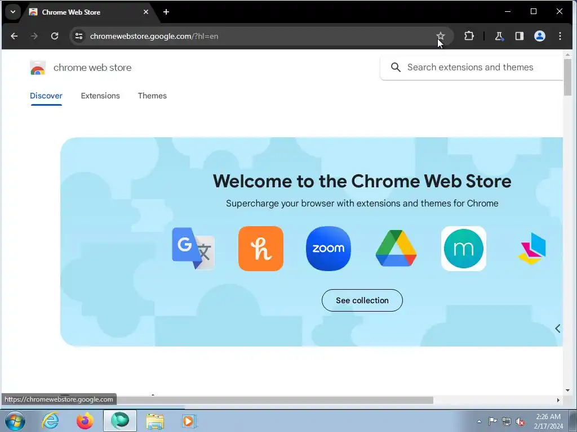The height and width of the screenshot is (432, 577).
Task: Launch Firefox from the taskbar
Action: point(85,421)
